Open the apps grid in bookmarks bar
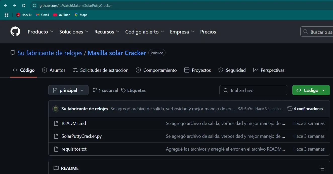The height and width of the screenshot is (174, 333). pyautogui.click(x=7, y=15)
